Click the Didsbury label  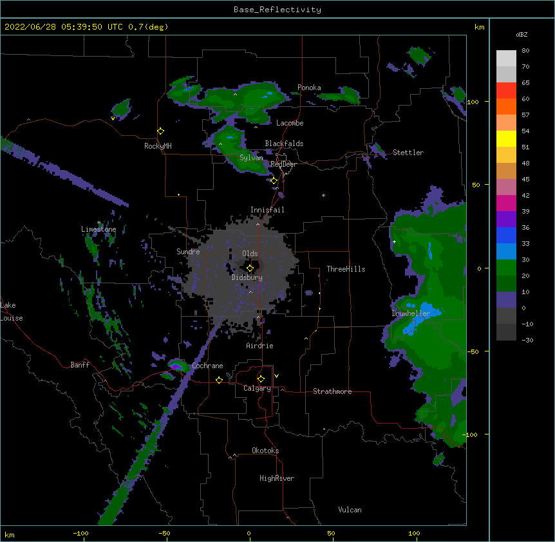[x=247, y=277]
